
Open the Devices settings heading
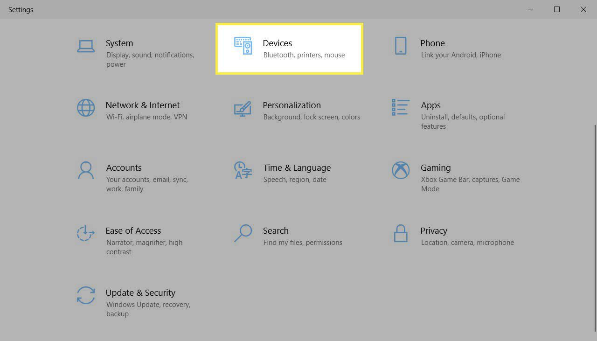click(x=278, y=43)
